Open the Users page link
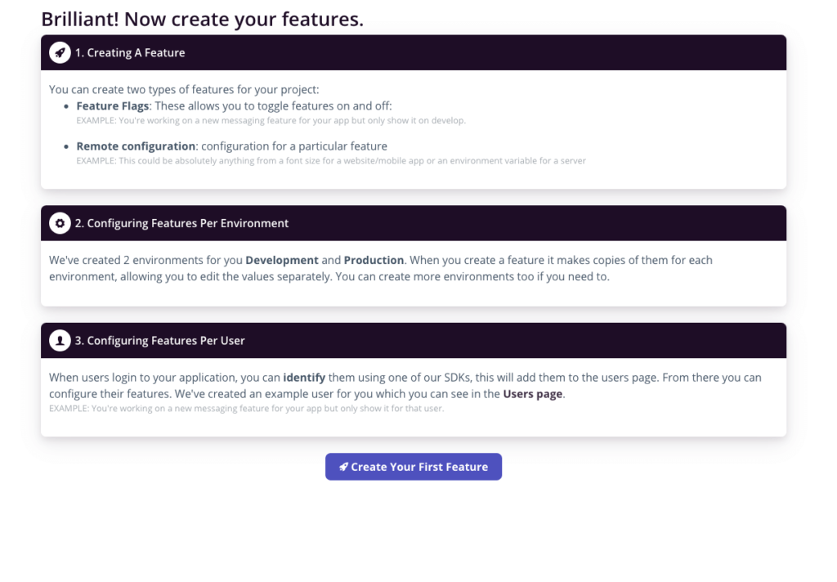Image resolution: width=837 pixels, height=582 pixels. pyautogui.click(x=533, y=394)
